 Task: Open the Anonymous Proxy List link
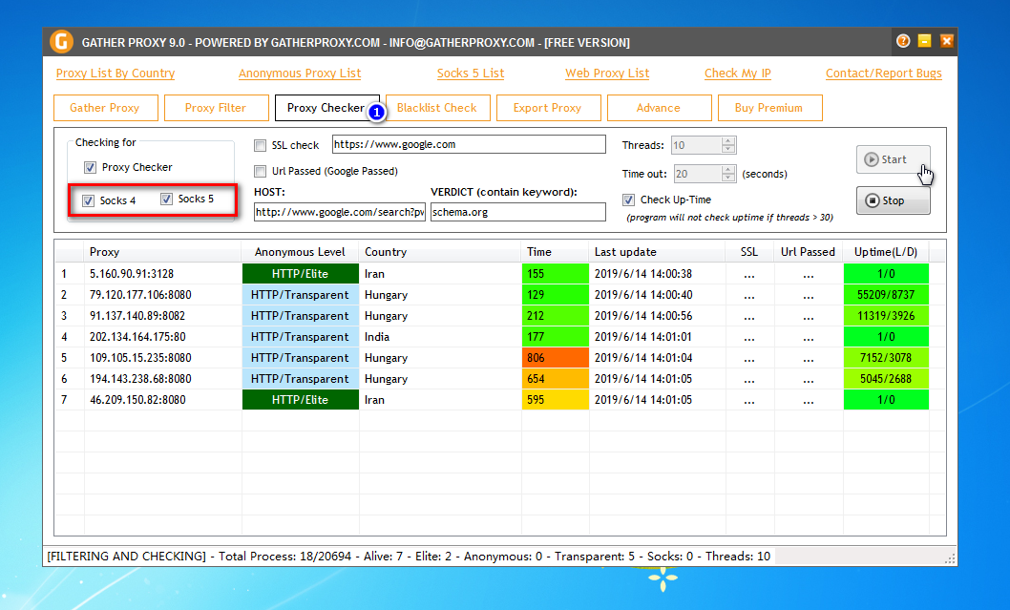click(300, 74)
